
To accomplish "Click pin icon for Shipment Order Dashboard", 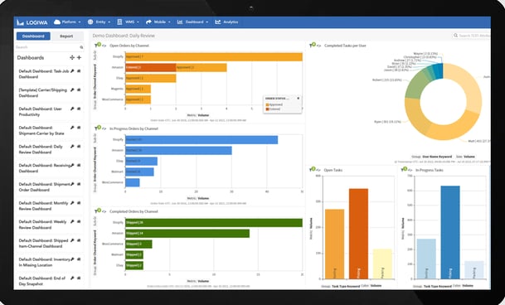I will (x=72, y=184).
